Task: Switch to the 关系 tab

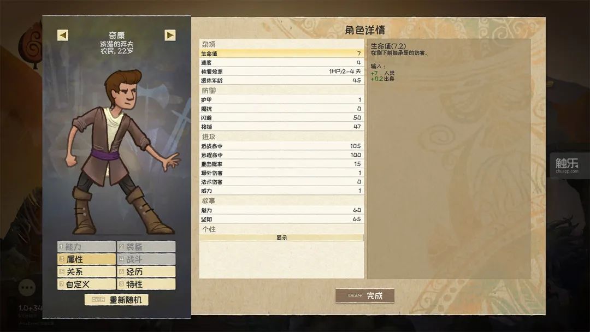Action: tap(86, 271)
